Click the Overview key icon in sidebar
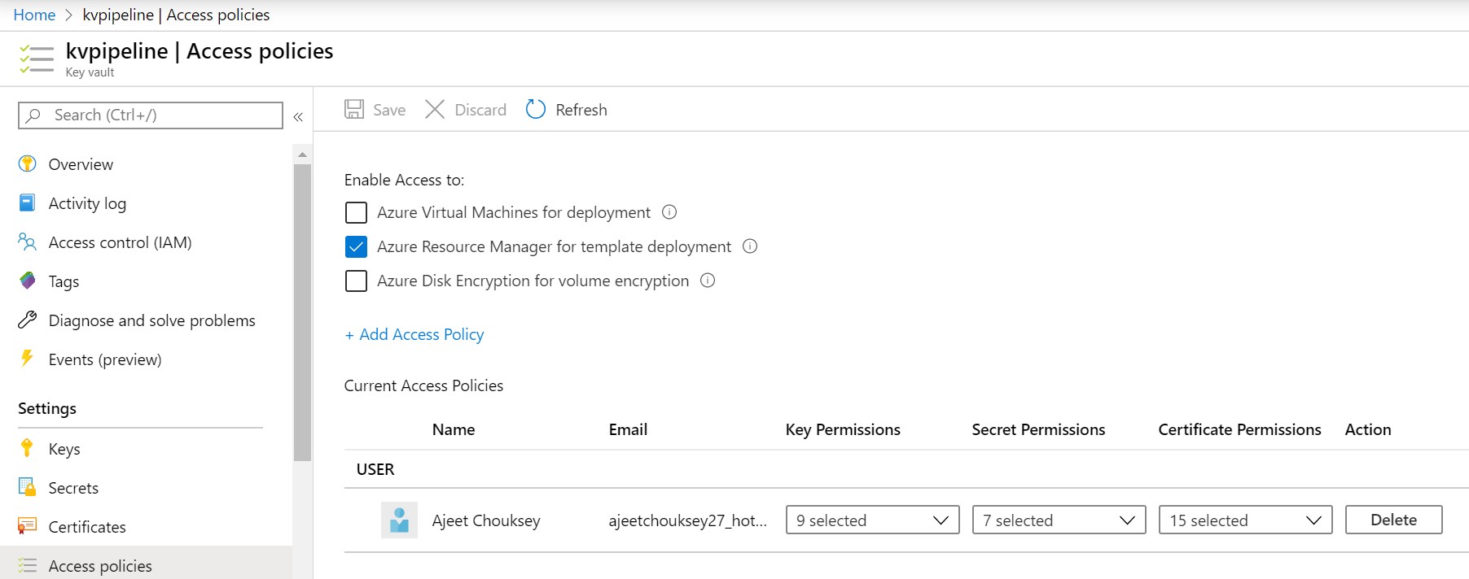1469x579 pixels. click(x=27, y=163)
